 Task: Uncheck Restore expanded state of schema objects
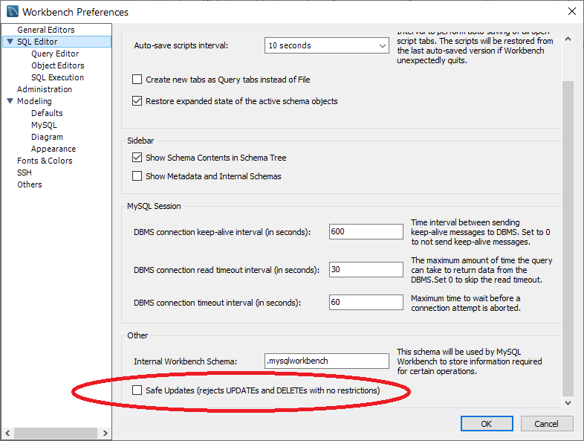pyautogui.click(x=137, y=101)
